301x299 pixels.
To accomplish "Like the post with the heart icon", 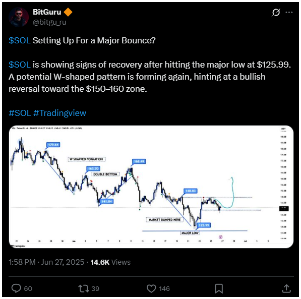I will click(151, 288).
